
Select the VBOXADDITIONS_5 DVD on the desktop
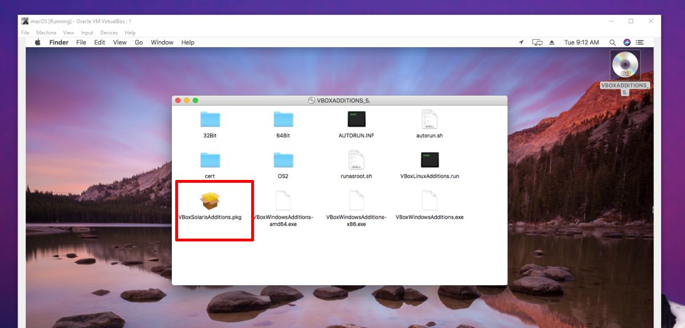625,65
